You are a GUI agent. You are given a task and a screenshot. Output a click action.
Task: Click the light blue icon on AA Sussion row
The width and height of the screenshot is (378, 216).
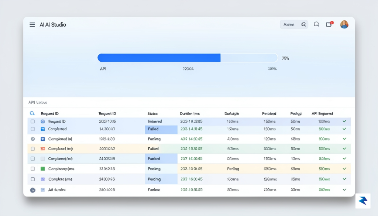[x=43, y=190]
